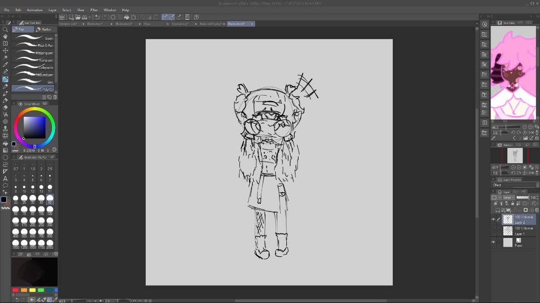Image resolution: width=540 pixels, height=303 pixels.
Task: Open the layer blending mode dropdown
Action: (x=508, y=197)
